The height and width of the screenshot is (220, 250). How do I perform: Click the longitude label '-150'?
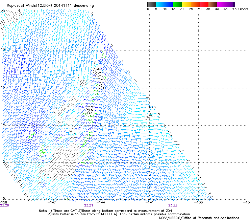(x=3, y=202)
